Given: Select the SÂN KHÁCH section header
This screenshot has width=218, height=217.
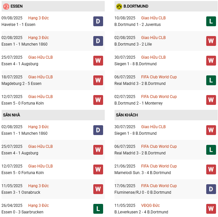Looking at the screenshot, I should [127, 115].
